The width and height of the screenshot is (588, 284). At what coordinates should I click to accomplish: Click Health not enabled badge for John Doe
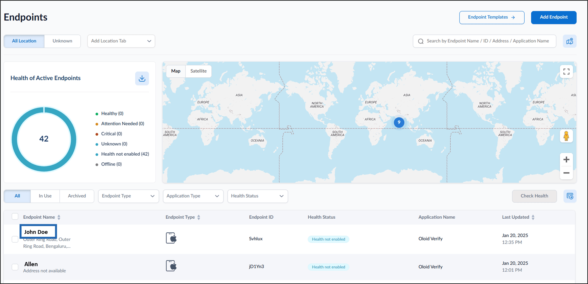pos(328,239)
